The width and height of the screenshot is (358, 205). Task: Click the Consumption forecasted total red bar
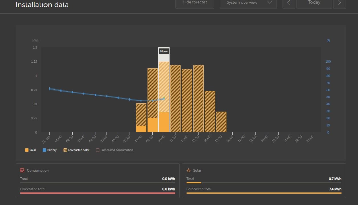click(97, 193)
